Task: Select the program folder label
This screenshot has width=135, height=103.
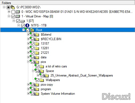Action: tap(46, 89)
